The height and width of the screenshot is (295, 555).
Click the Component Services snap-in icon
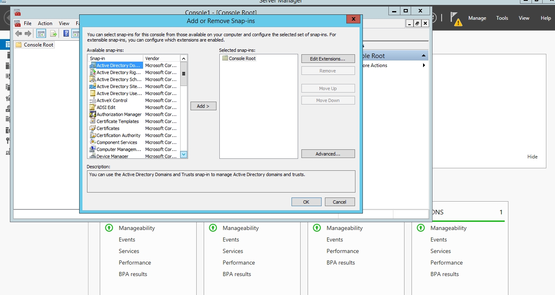point(93,142)
